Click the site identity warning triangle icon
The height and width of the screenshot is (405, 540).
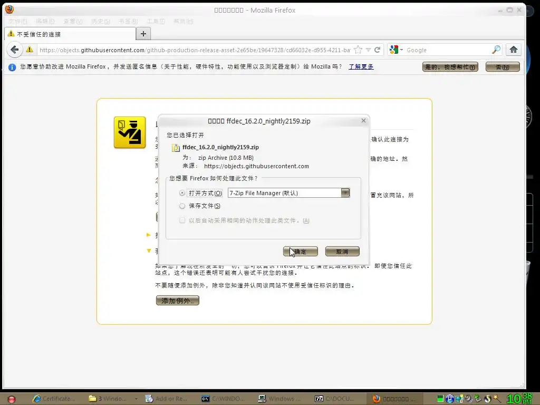(x=30, y=50)
